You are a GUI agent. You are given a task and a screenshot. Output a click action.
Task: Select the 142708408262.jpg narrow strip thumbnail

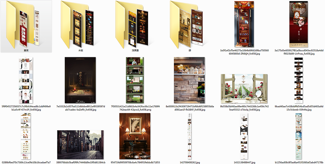click(x=190, y=136)
